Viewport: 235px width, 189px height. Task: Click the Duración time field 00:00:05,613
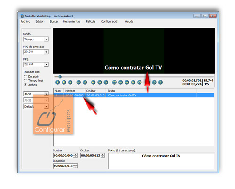click(x=65, y=166)
